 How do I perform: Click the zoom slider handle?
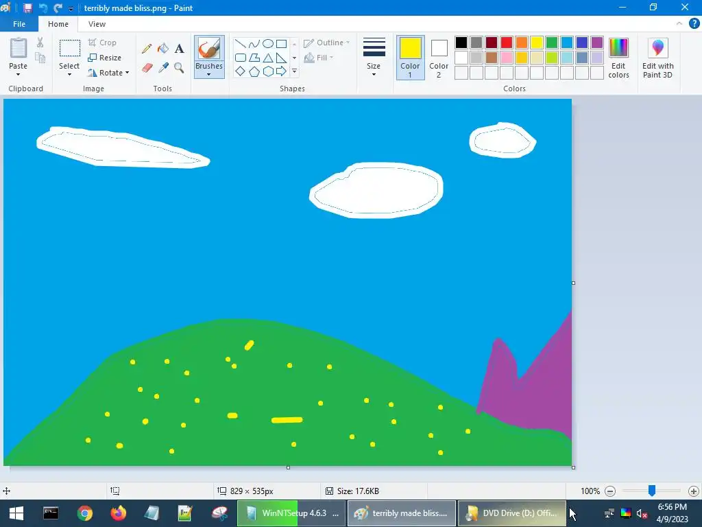[x=652, y=491]
